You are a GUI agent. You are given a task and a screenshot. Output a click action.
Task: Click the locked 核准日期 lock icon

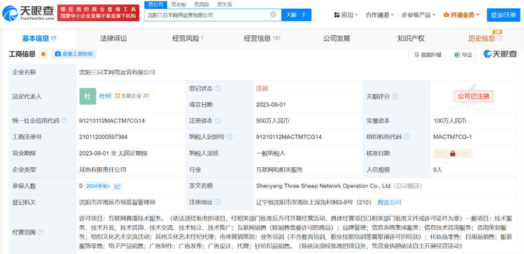pos(453,154)
